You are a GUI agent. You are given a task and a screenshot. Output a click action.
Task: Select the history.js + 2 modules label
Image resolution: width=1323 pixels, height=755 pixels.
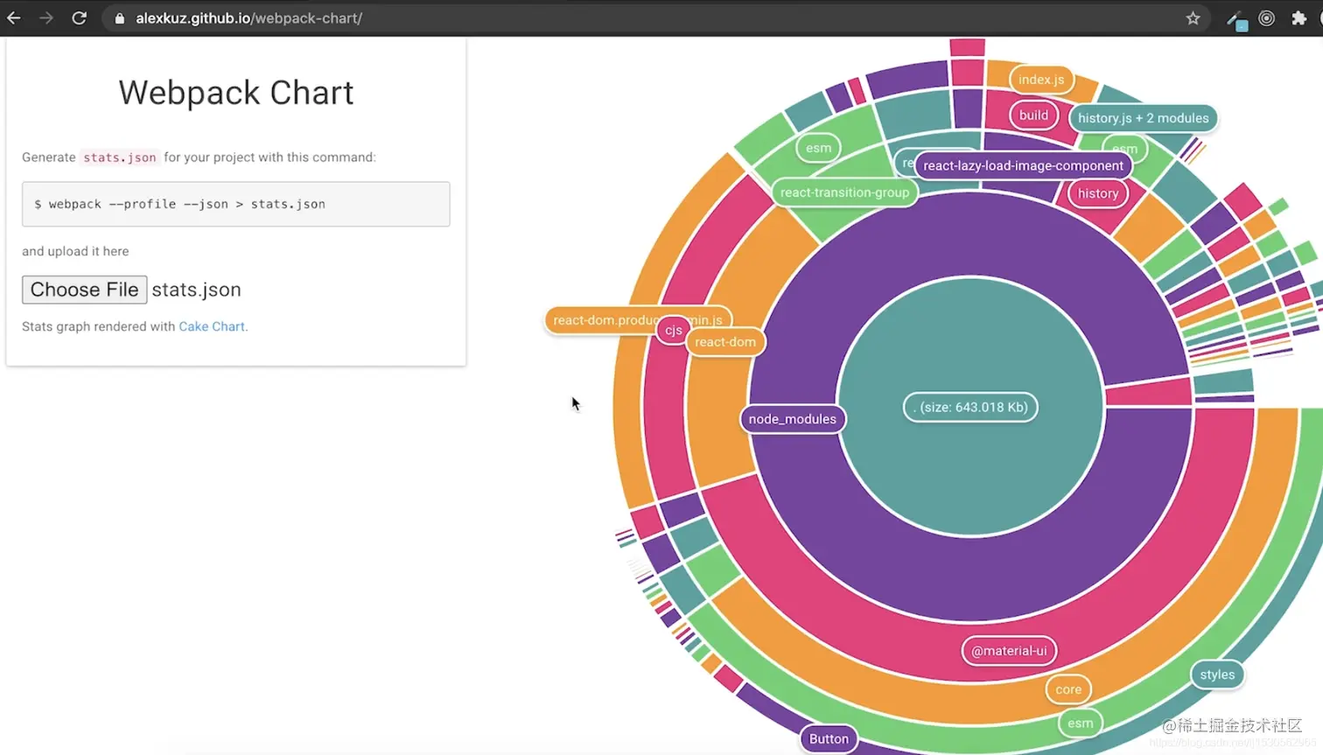tap(1143, 118)
